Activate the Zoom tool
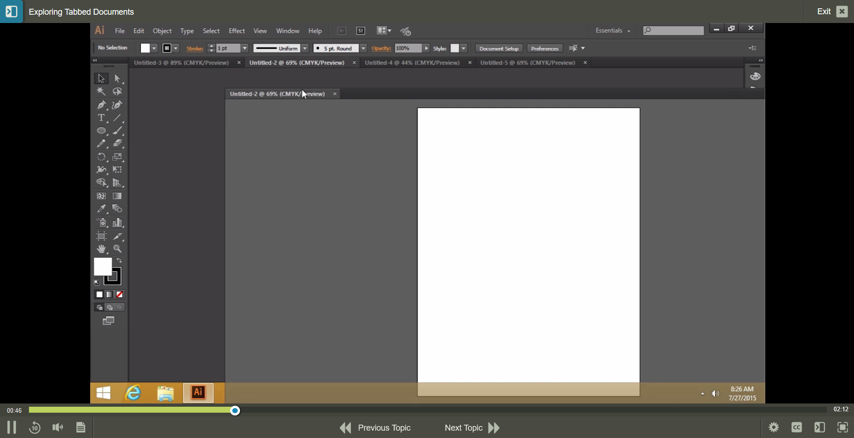The height and width of the screenshot is (438, 854). coord(118,248)
